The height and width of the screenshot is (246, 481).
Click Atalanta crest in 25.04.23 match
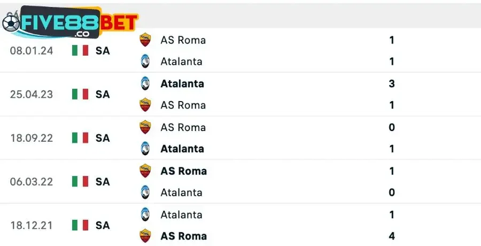coord(145,83)
